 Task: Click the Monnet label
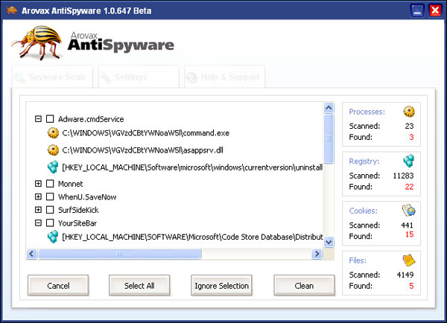(71, 184)
